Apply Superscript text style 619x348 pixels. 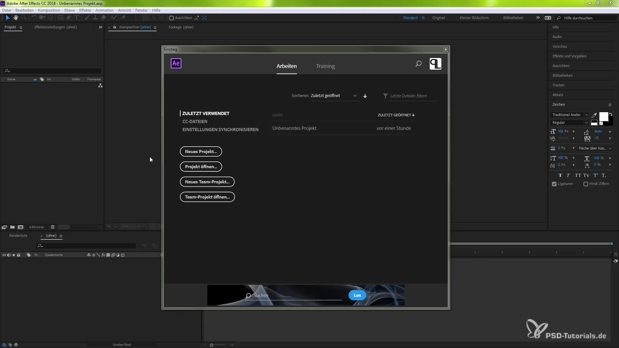click(x=596, y=176)
